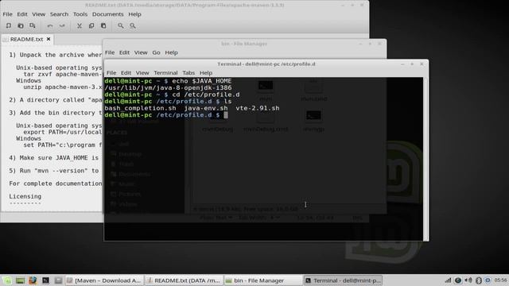509x286 pixels.
Task: Click 'For complete documentation' line in README
Action: (56, 184)
